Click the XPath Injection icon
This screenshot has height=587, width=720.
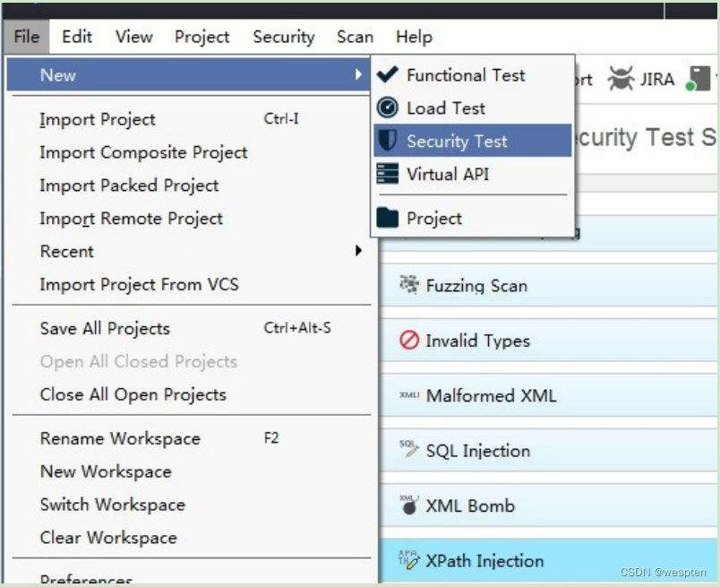click(x=409, y=561)
